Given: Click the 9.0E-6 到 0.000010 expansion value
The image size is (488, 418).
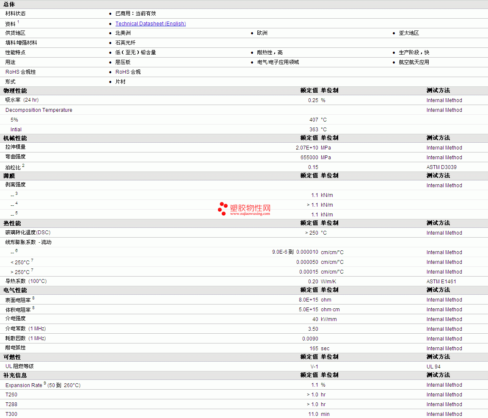Looking at the screenshot, I should click(x=295, y=252).
